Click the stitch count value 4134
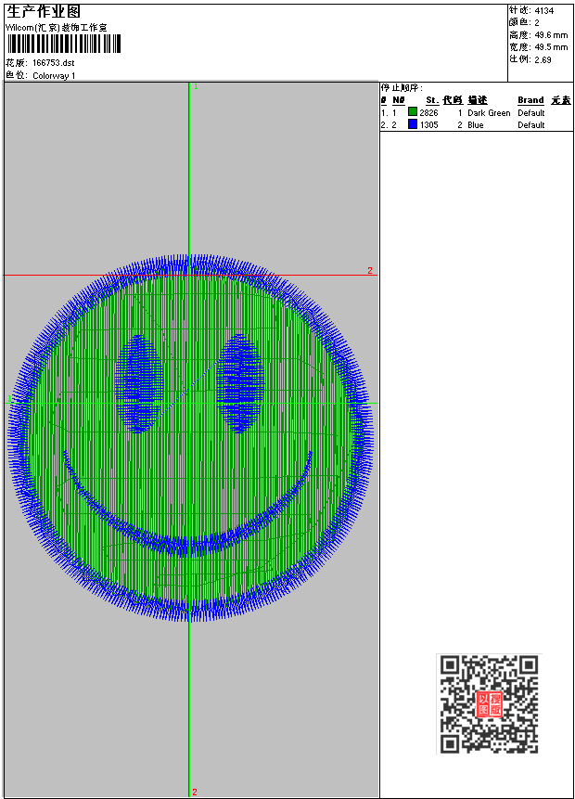This screenshot has width=575, height=799. 544,10
